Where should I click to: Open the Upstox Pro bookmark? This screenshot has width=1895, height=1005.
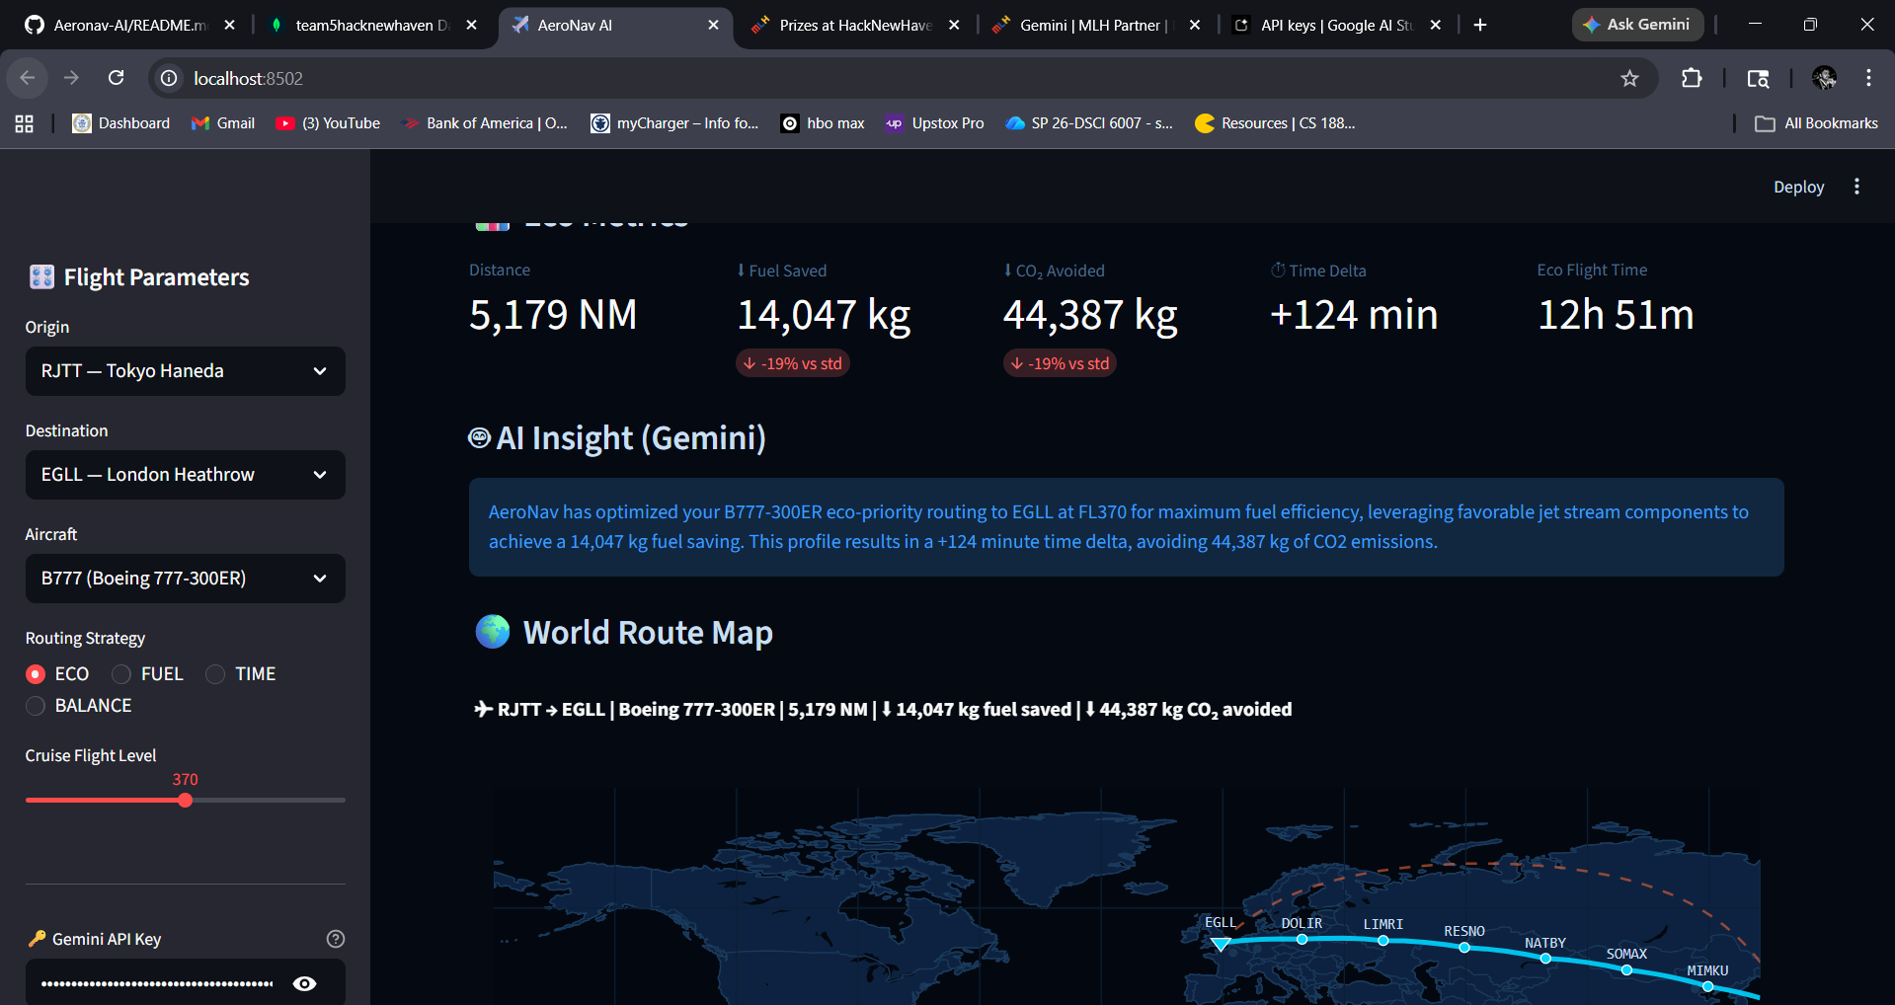click(x=934, y=123)
